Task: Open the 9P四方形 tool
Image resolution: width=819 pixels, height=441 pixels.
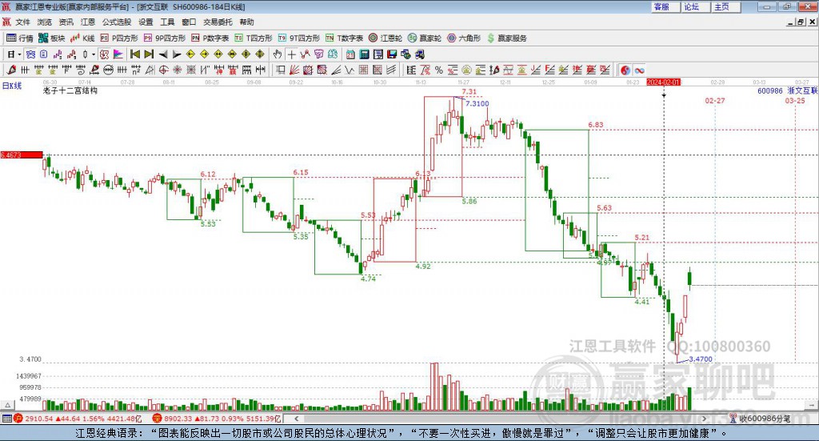Action: (165, 38)
